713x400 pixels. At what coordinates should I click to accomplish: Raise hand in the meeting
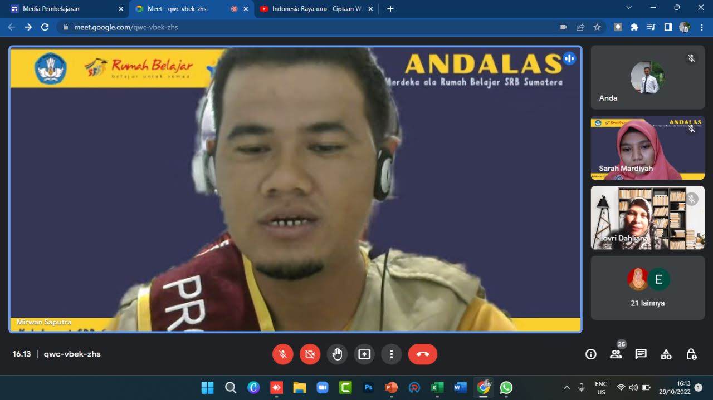click(x=337, y=354)
